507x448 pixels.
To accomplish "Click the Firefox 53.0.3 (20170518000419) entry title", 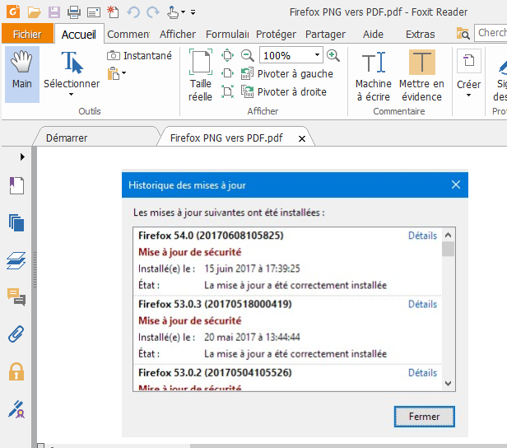I will tap(215, 304).
